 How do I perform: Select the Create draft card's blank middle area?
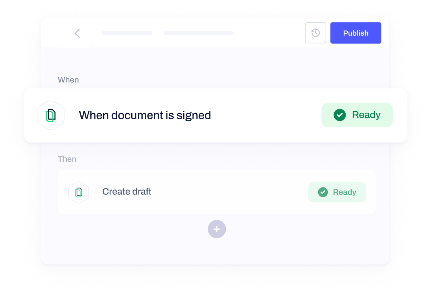coord(230,192)
